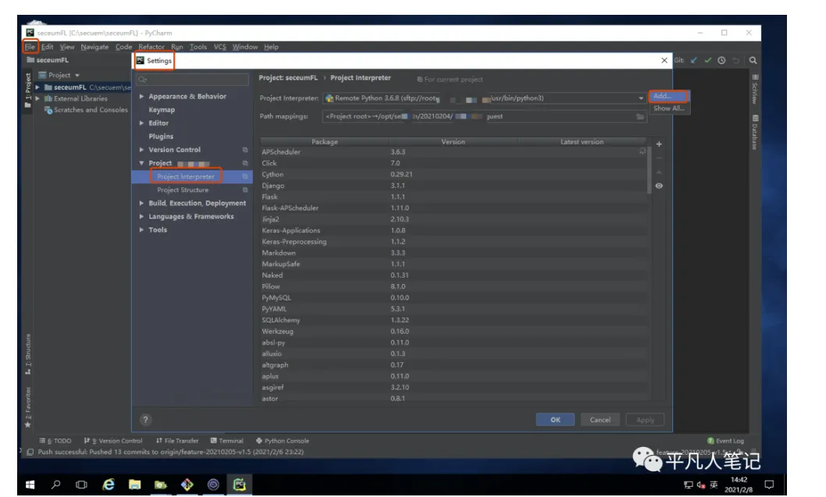Image resolution: width=826 pixels, height=497 pixels.
Task: Close the Settings dialog with the X
Action: tap(664, 61)
